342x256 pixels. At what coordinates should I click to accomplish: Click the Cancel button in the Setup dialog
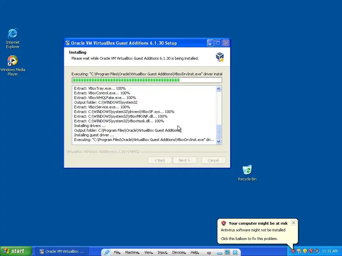click(x=213, y=160)
